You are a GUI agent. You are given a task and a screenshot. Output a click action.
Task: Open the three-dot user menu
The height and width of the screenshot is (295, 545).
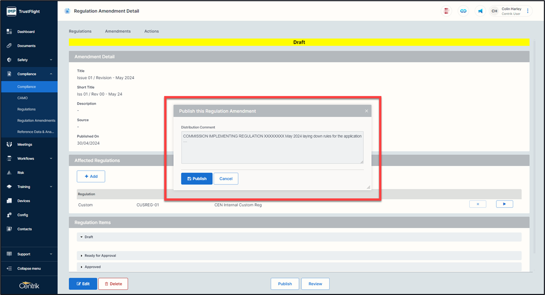point(528,11)
